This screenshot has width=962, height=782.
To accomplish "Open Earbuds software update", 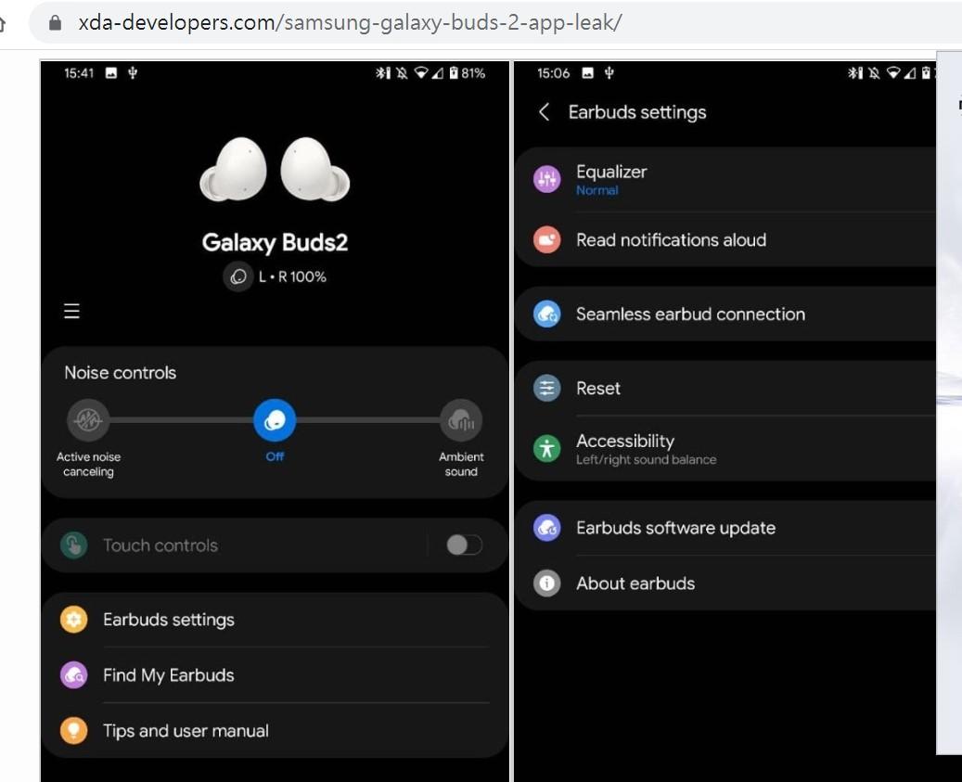I will click(675, 528).
